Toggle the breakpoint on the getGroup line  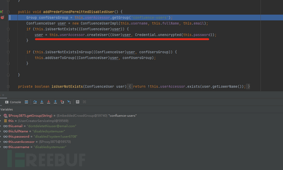2,18
